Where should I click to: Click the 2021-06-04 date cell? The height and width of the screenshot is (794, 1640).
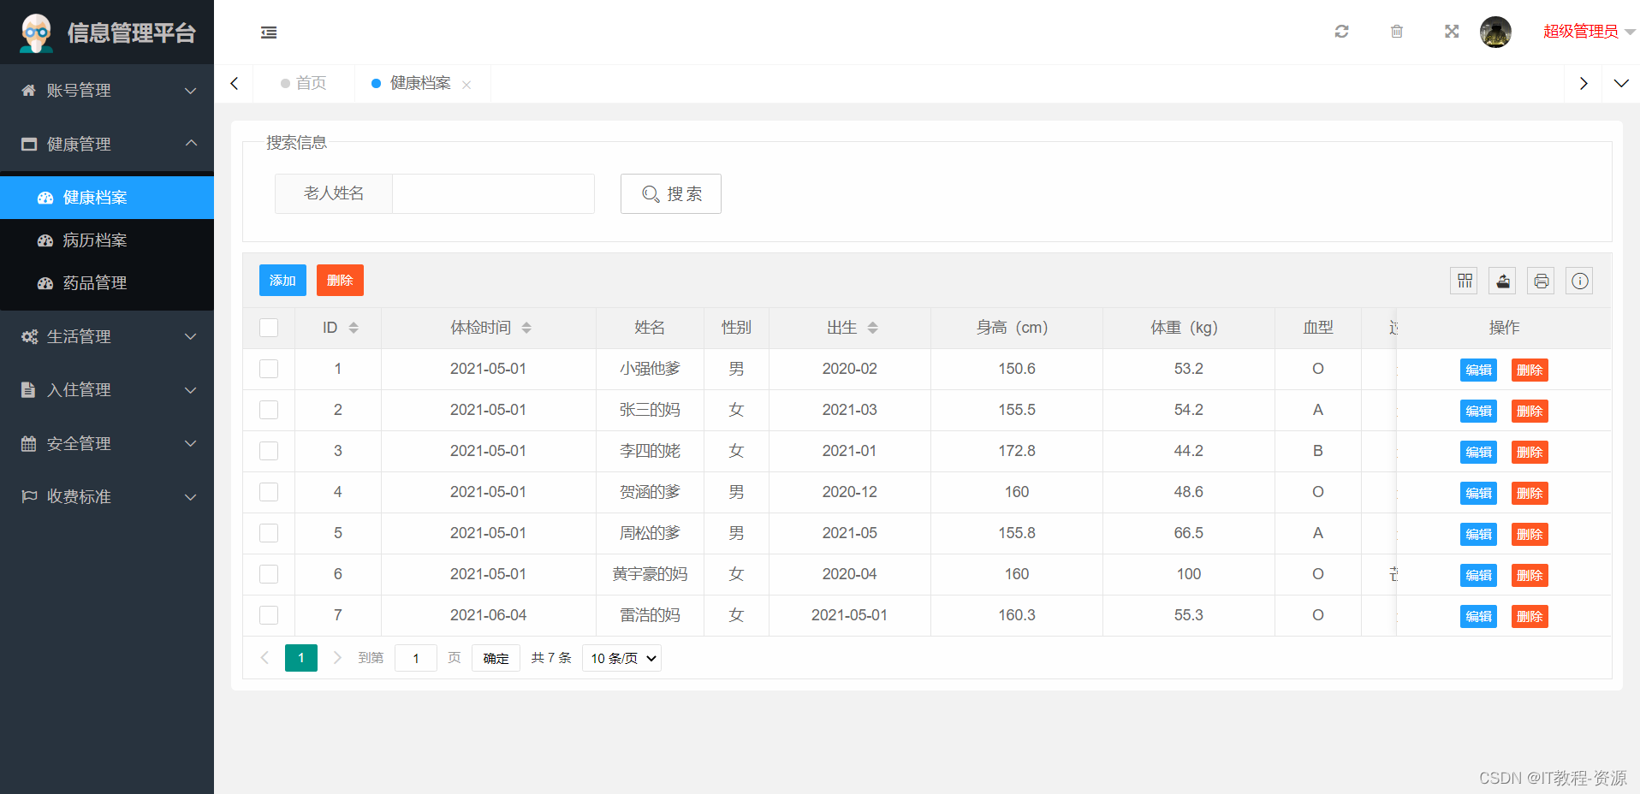click(x=489, y=615)
